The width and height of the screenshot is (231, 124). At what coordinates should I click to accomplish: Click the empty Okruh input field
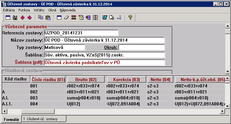tap(141, 47)
